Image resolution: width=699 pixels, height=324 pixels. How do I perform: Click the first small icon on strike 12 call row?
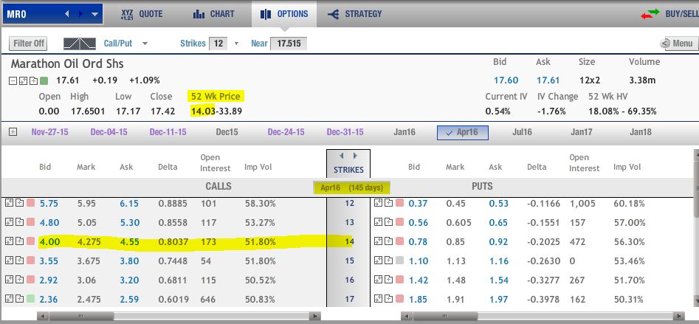coord(10,203)
